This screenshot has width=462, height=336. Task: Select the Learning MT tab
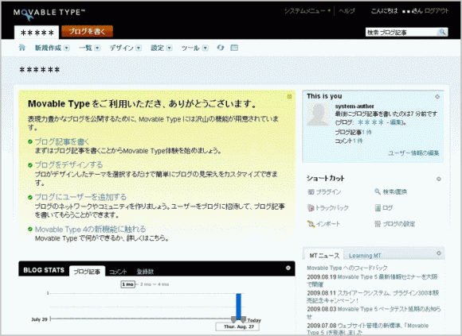[x=365, y=256]
